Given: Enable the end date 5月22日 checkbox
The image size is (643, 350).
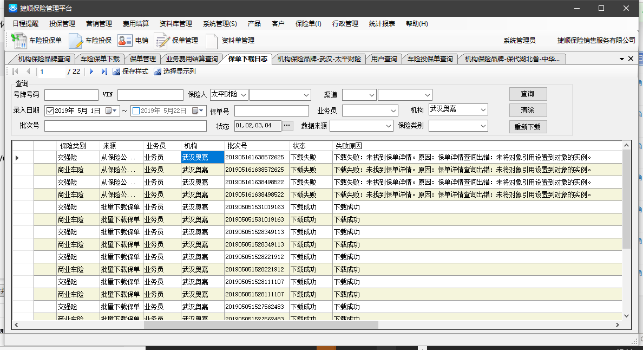Looking at the screenshot, I should tap(136, 111).
